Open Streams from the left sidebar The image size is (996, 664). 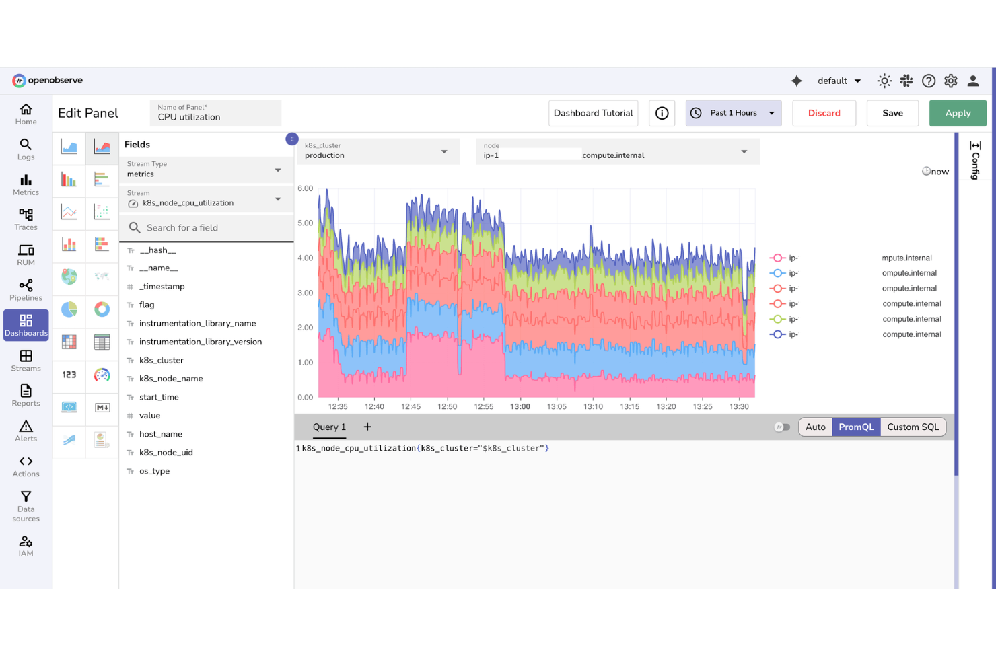tap(26, 362)
